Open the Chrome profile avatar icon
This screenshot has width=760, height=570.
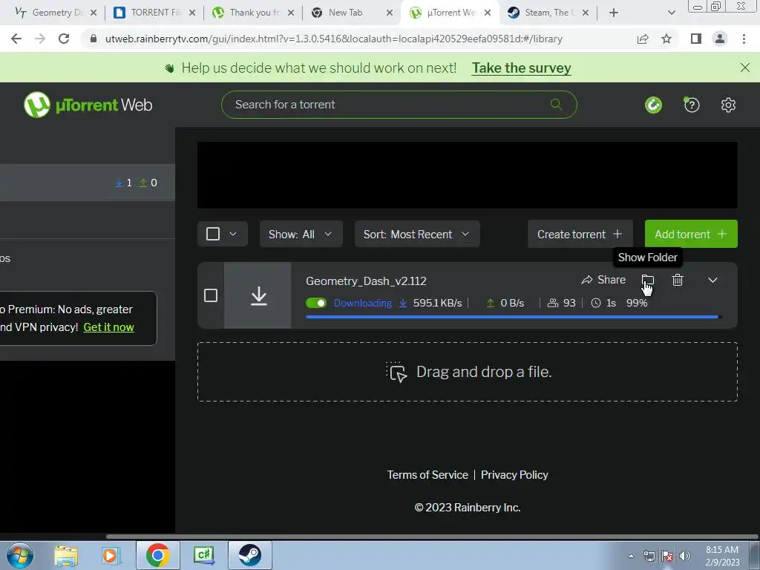[720, 39]
